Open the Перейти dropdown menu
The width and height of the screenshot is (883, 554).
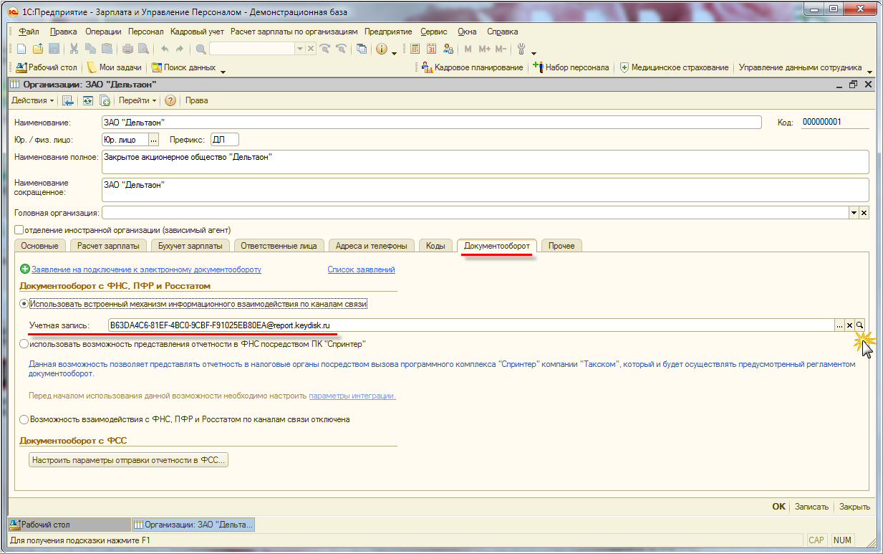click(x=138, y=101)
